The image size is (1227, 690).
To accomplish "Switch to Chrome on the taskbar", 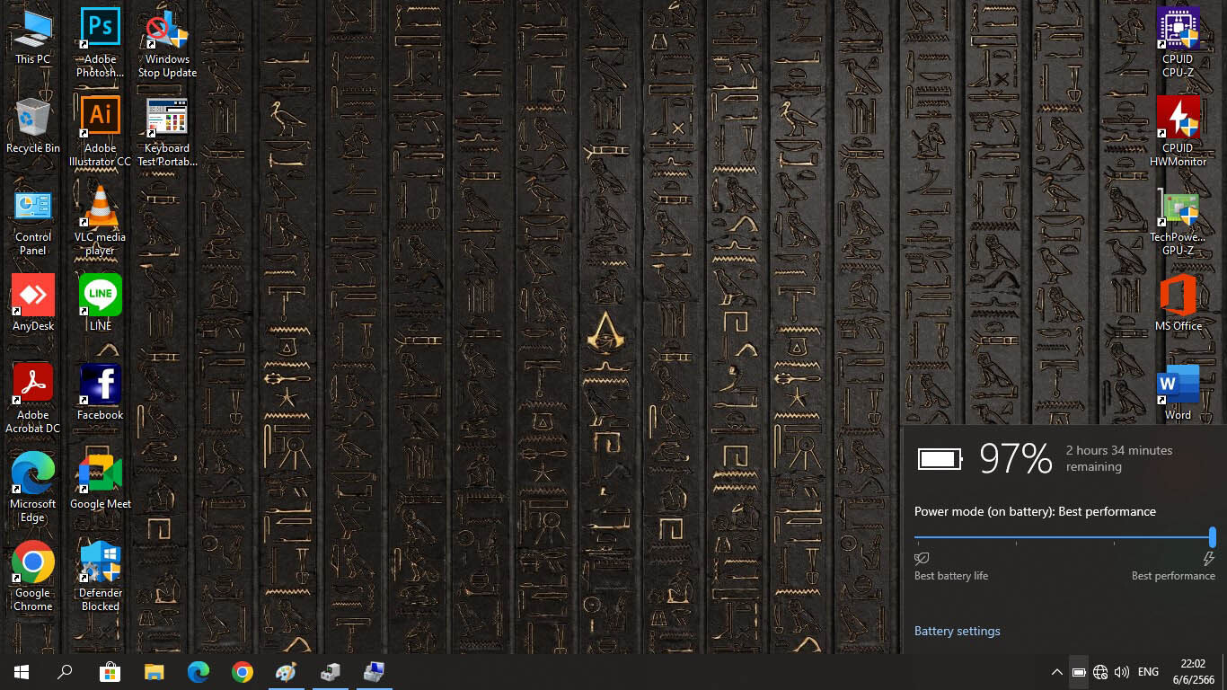I will tap(242, 672).
